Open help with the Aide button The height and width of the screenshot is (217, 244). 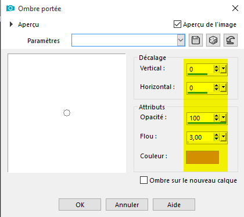coord(174,205)
